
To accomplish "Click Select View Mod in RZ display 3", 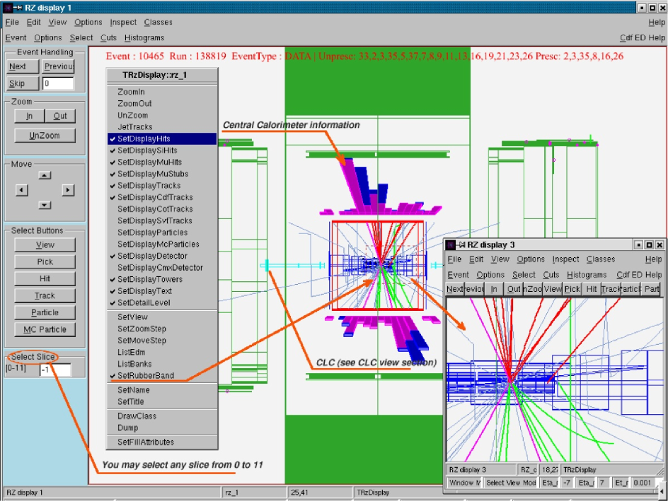I will [511, 483].
